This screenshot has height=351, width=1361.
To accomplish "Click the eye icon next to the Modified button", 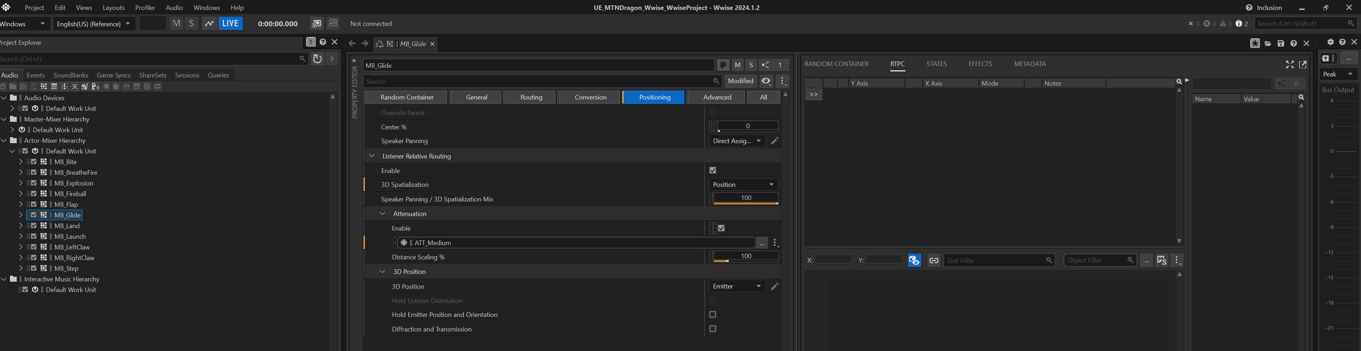I will click(x=765, y=81).
